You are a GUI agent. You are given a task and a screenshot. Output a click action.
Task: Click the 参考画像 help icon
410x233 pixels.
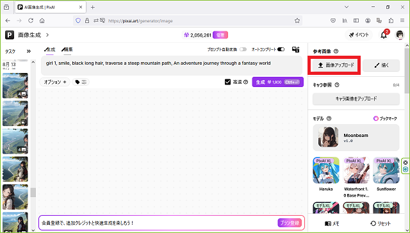(336, 51)
